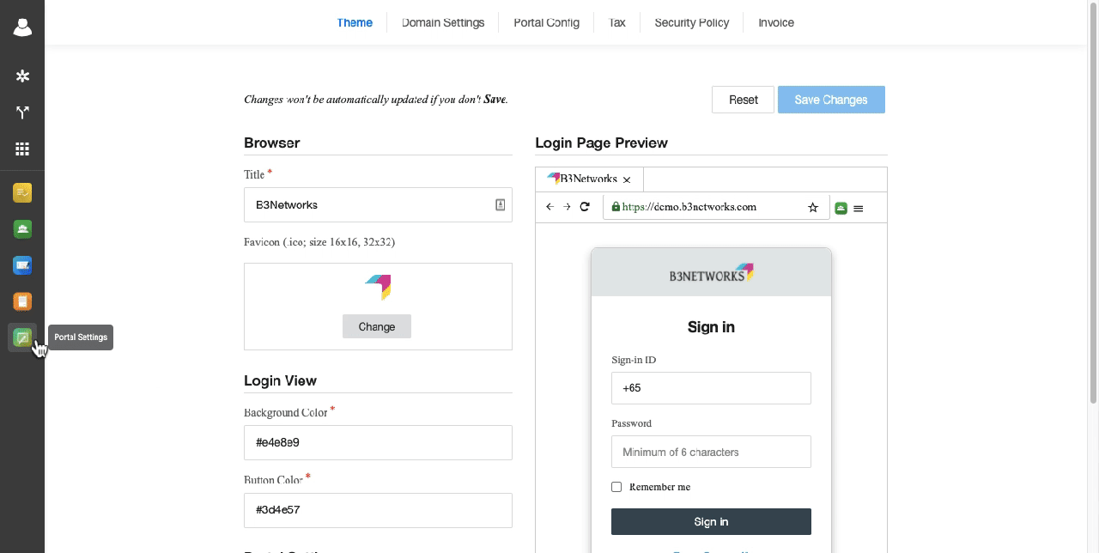Launch the yellow checklist app icon

(22, 192)
